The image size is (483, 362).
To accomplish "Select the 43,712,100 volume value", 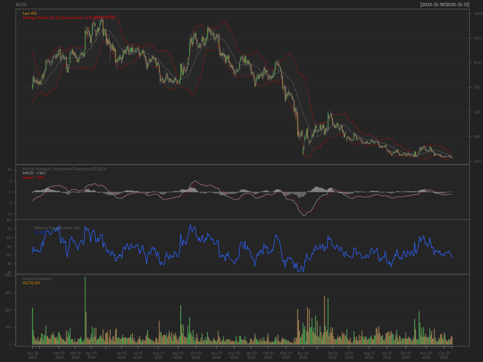I will point(32,283).
